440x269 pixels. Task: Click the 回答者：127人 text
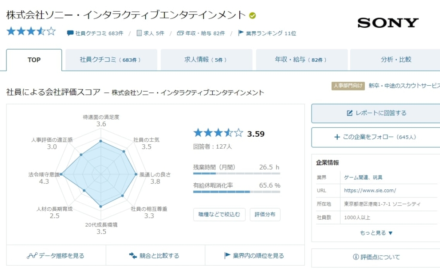[212, 146]
